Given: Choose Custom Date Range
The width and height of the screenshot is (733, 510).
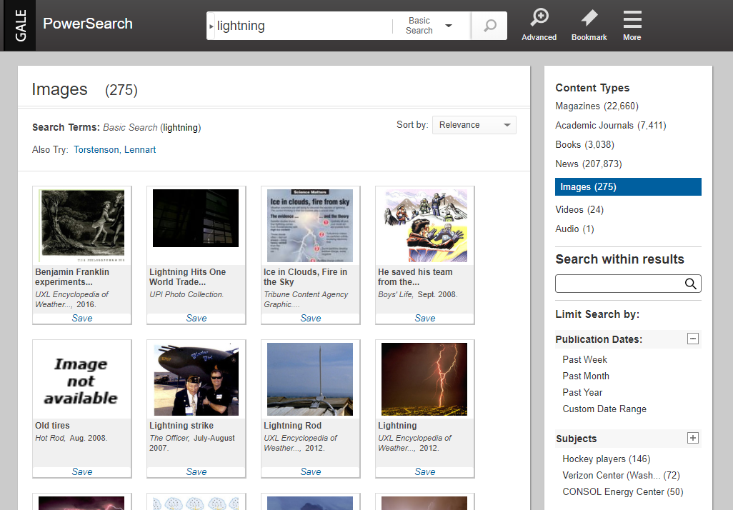Looking at the screenshot, I should [604, 409].
